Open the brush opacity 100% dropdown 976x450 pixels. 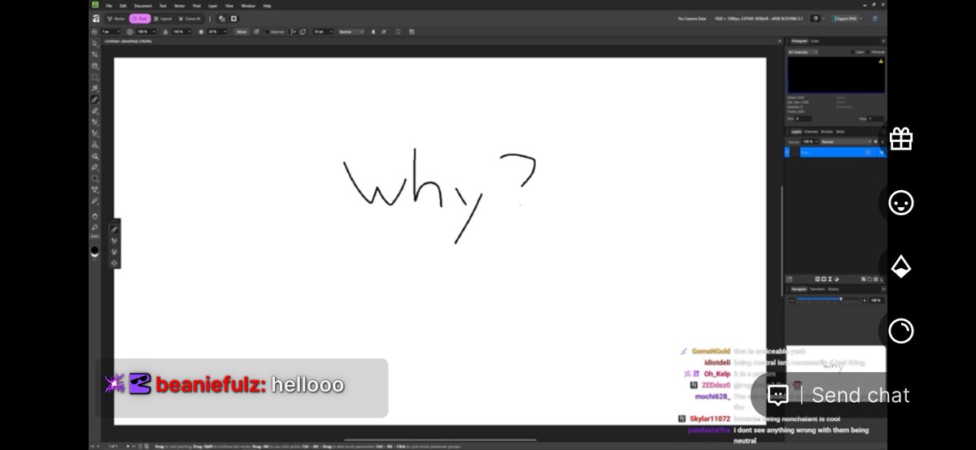(x=144, y=32)
